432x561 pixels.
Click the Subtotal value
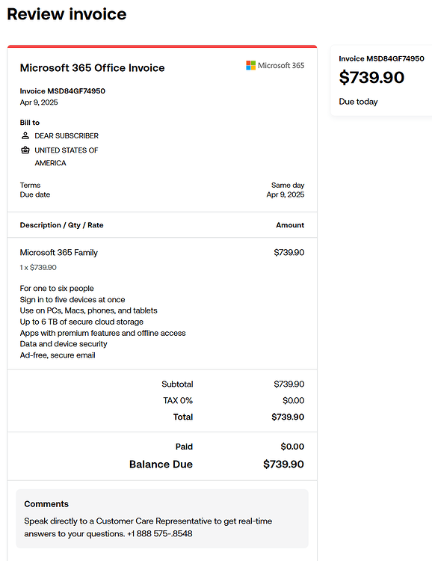pos(289,384)
